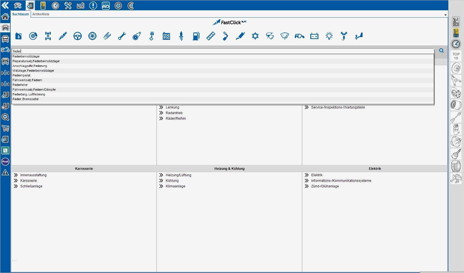Click the clock history icon in right panel

pyautogui.click(x=456, y=44)
